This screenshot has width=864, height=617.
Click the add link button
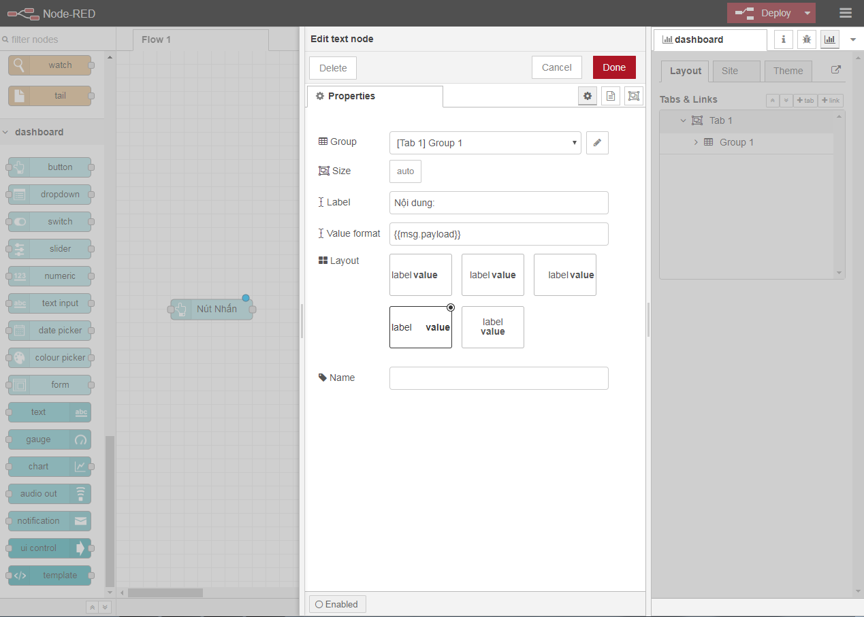click(831, 100)
